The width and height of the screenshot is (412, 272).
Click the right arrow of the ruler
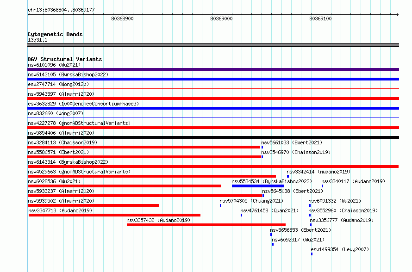click(397, 14)
